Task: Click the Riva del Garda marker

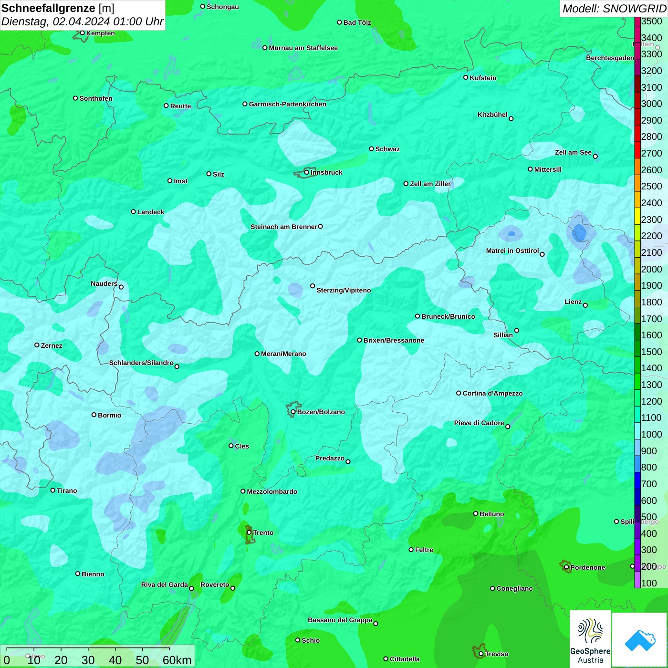Action: [x=191, y=588]
